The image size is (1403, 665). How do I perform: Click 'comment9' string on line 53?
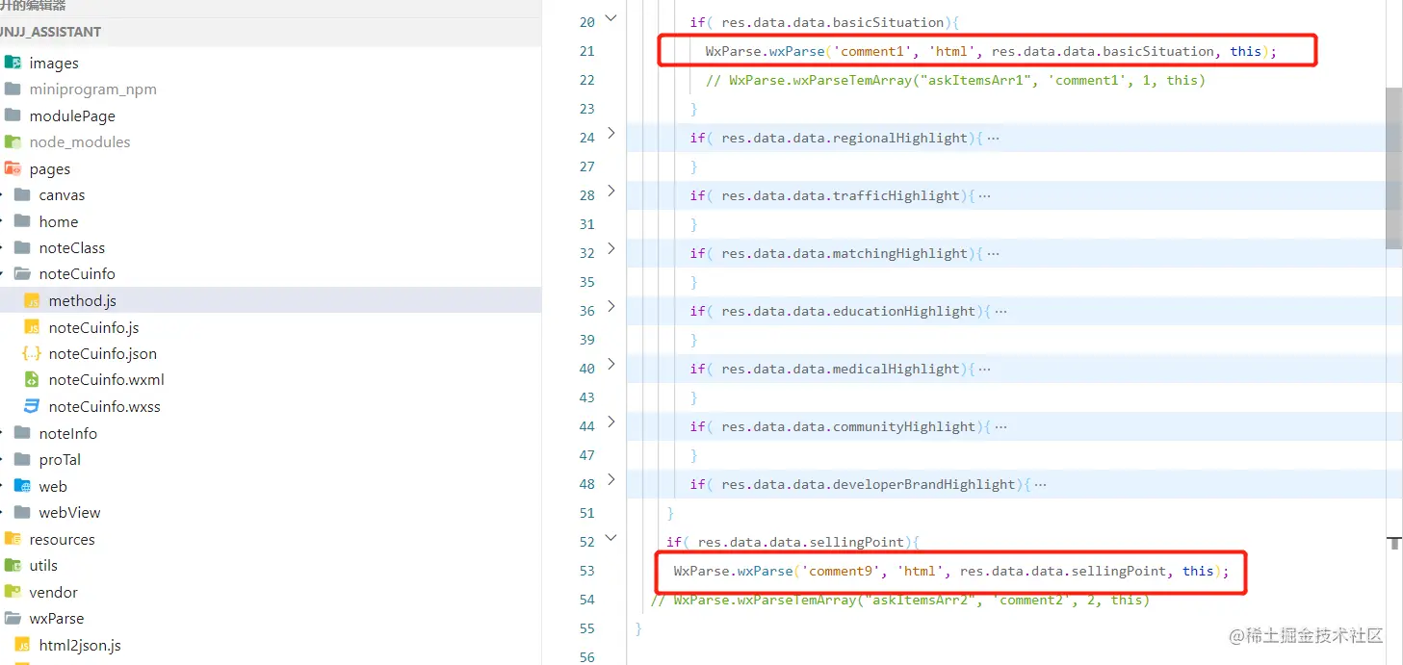tap(841, 572)
